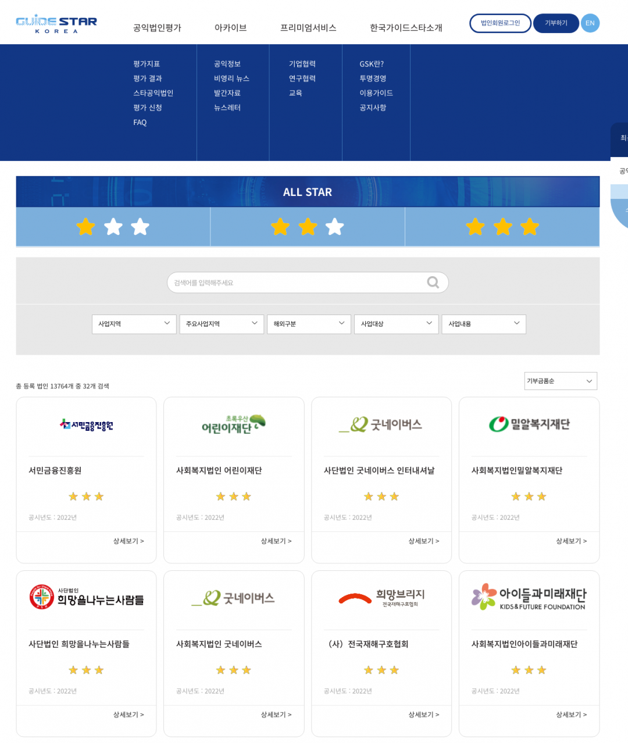View details (상세보기) for 서민금융진흥원
The image size is (628, 743).
129,541
